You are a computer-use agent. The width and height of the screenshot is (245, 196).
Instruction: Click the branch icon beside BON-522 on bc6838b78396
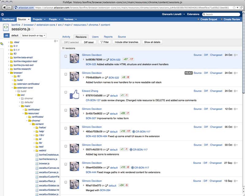[108, 59]
